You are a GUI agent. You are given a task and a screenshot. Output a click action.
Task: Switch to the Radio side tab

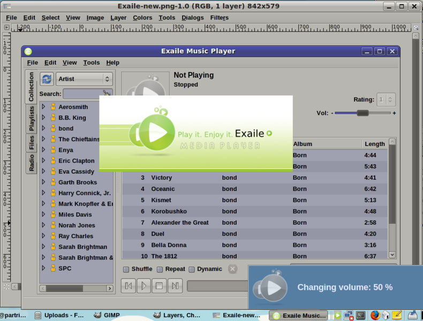pyautogui.click(x=32, y=163)
